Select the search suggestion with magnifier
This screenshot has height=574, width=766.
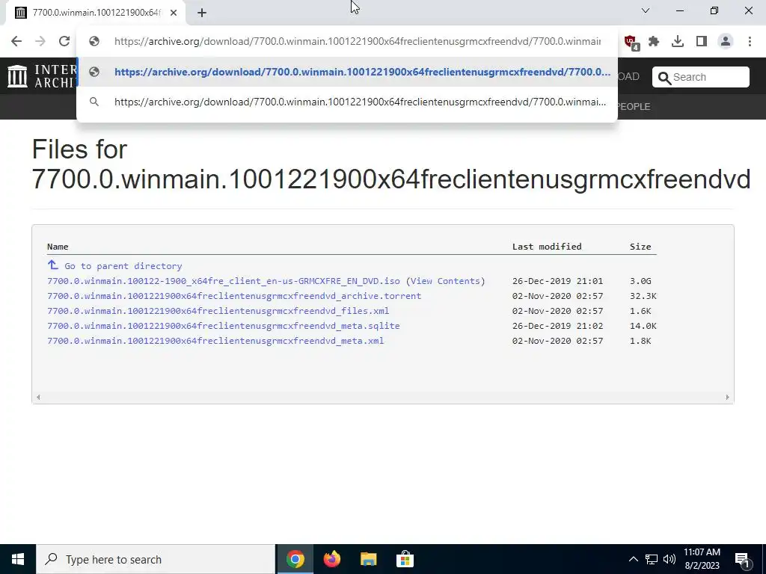tap(347, 102)
